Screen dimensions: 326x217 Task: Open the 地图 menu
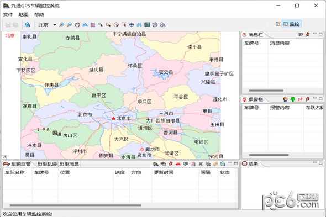[x=23, y=14]
